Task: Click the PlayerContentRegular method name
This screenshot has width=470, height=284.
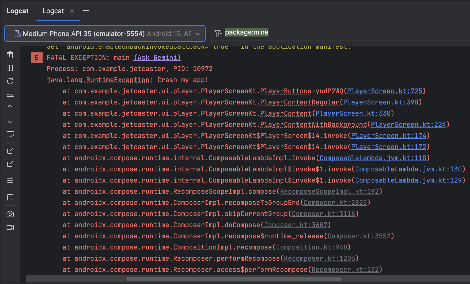Action: 299,102
